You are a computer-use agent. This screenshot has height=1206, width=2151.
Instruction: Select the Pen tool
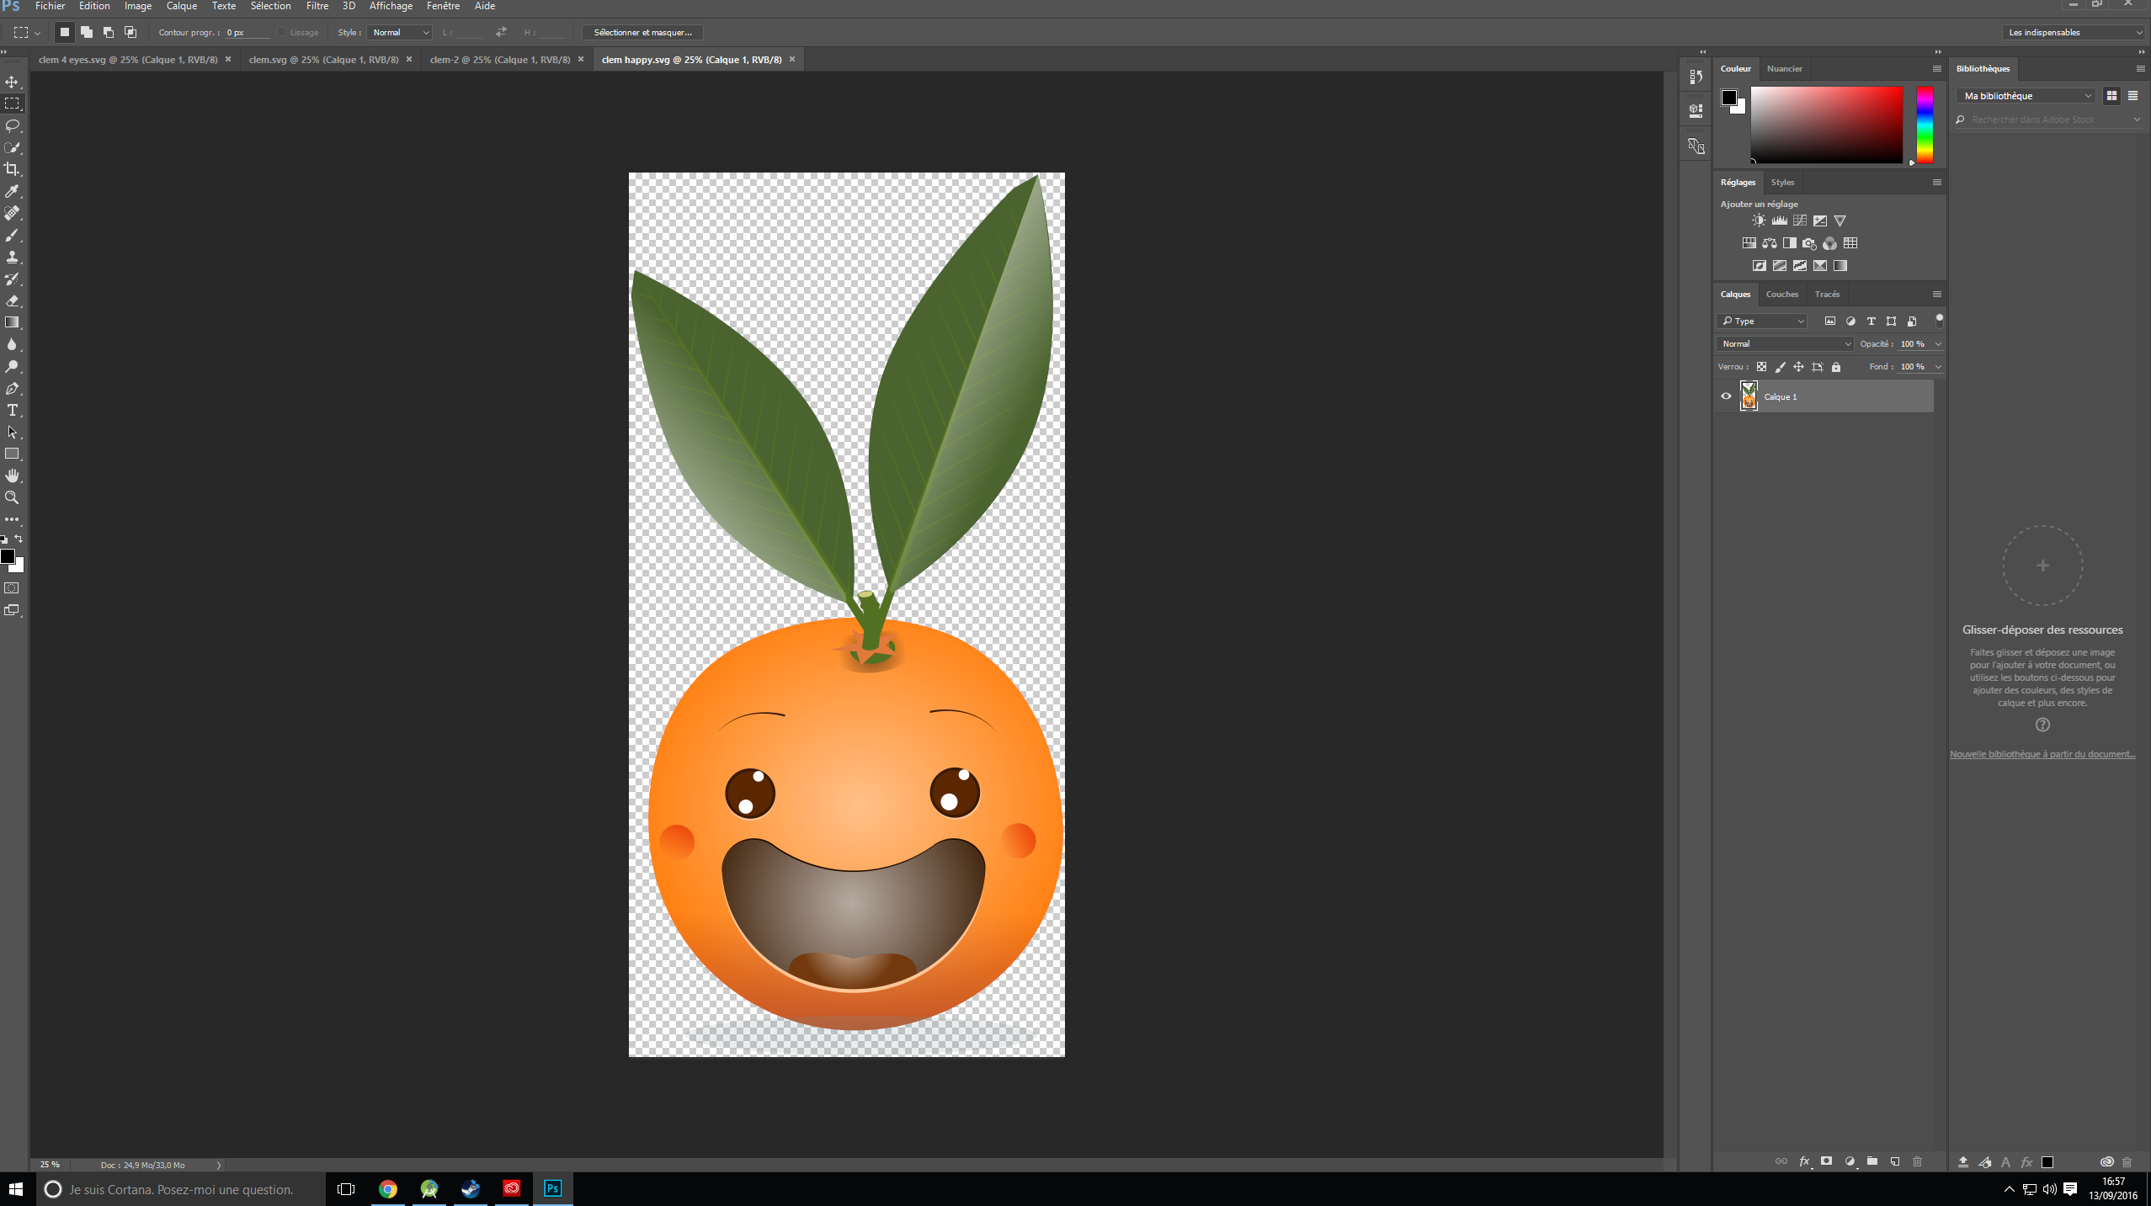[x=12, y=388]
